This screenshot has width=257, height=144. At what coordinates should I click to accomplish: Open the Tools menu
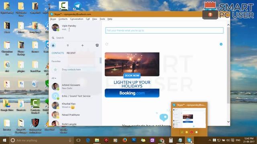[x=102, y=19]
